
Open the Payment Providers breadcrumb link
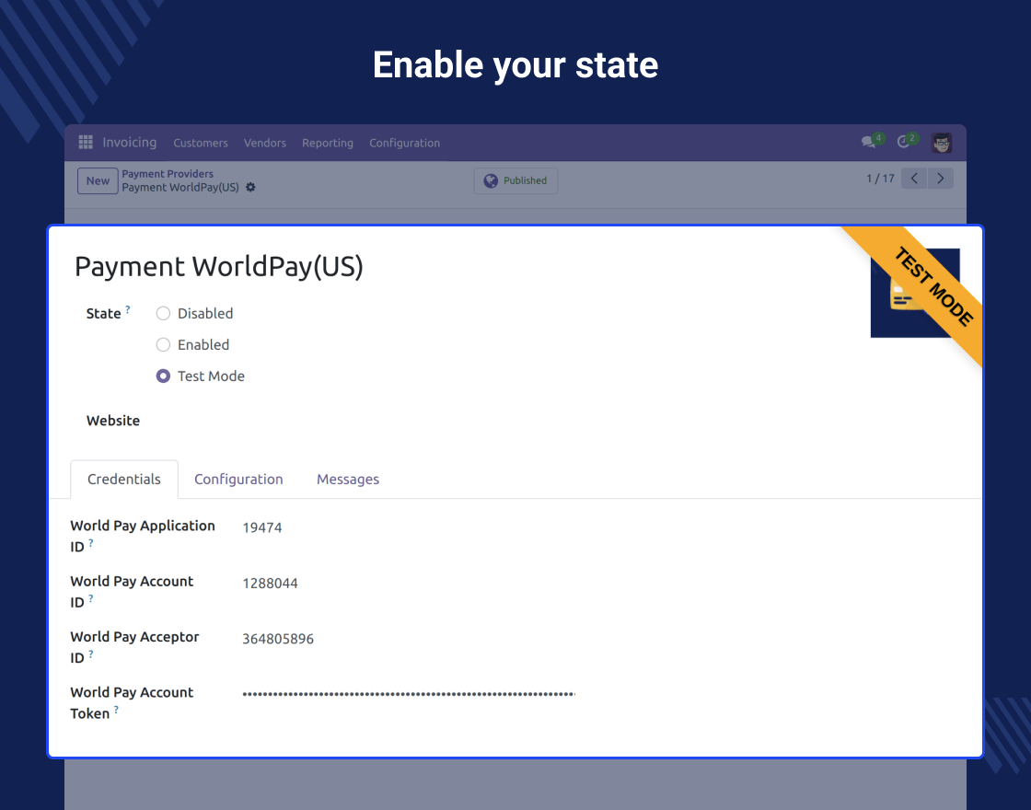pyautogui.click(x=168, y=173)
